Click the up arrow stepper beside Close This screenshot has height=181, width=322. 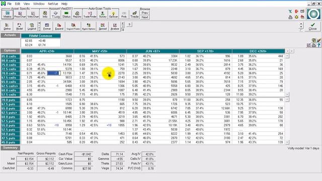pyautogui.click(x=301, y=24)
